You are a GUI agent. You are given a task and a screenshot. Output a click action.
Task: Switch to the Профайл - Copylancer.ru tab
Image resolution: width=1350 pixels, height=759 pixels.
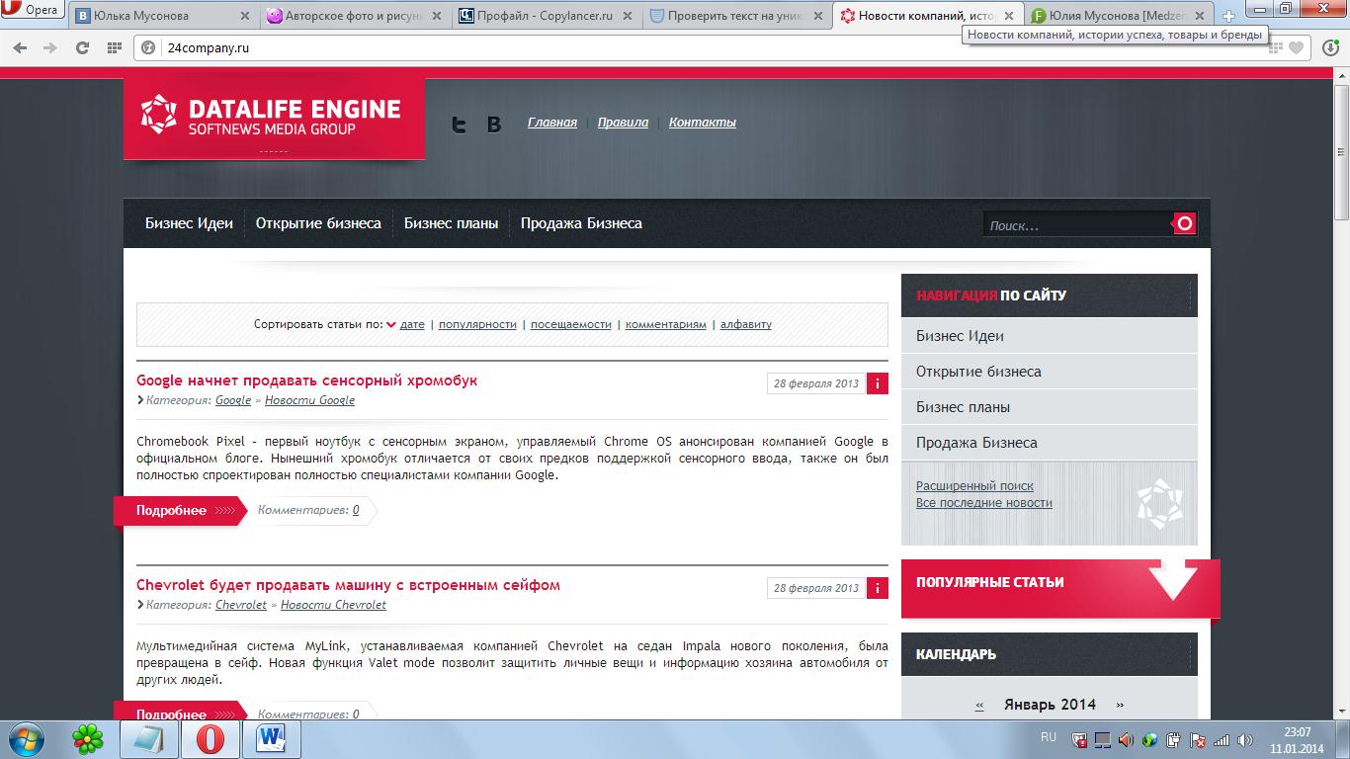(x=545, y=16)
